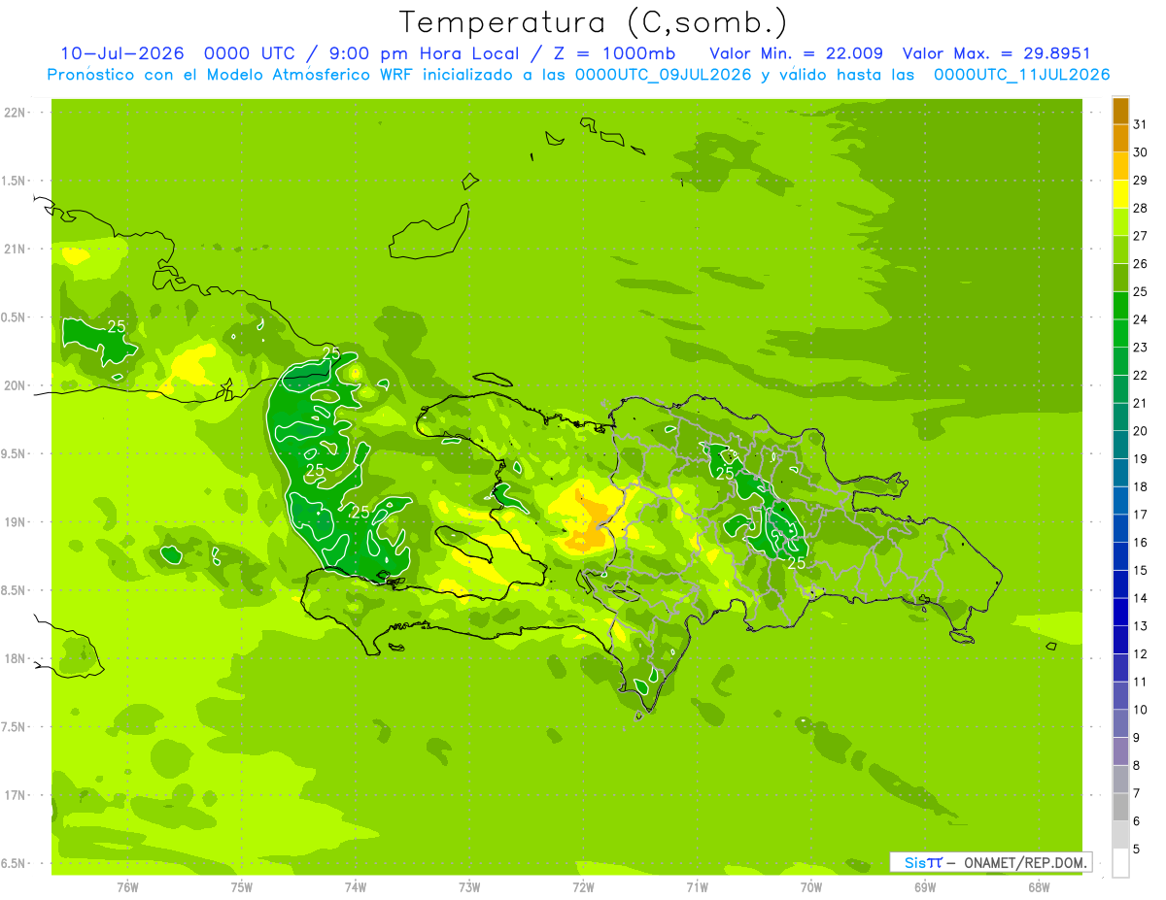Screen dimensions: 1166x900
Task: Select the 'Valor Min. = 22.009' readout
Action: click(796, 53)
